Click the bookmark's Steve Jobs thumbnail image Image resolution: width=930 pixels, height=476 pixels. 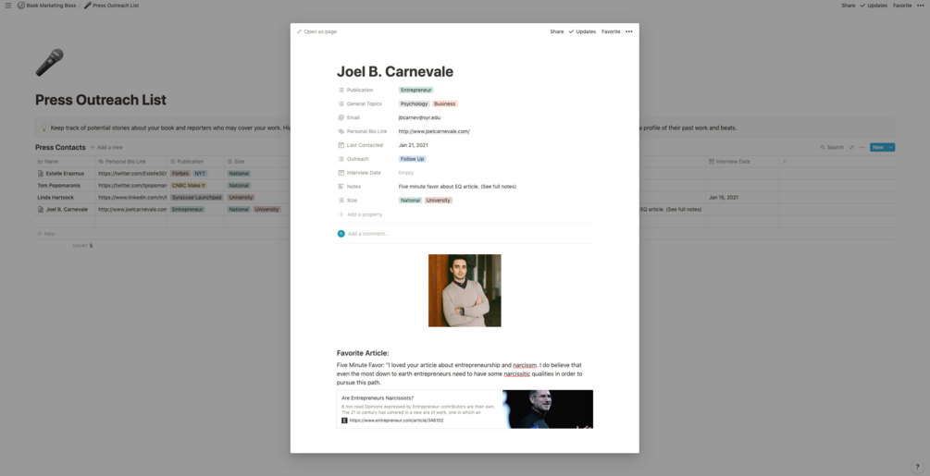(548, 409)
